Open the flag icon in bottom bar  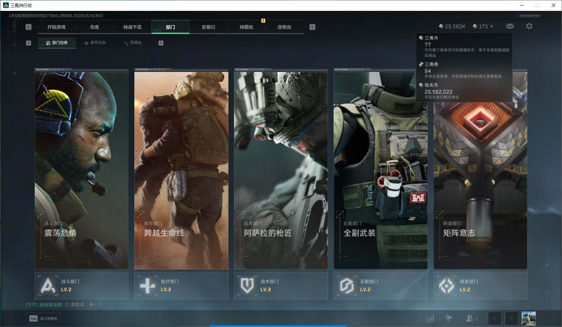(x=448, y=318)
